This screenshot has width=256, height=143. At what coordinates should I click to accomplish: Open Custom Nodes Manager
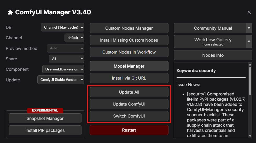[129, 28]
